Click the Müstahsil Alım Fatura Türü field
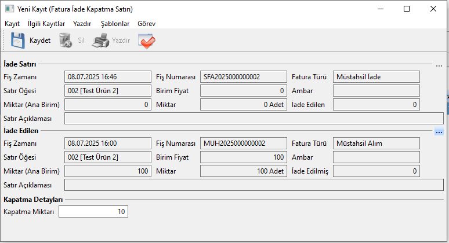The image size is (449, 243). pos(376,143)
